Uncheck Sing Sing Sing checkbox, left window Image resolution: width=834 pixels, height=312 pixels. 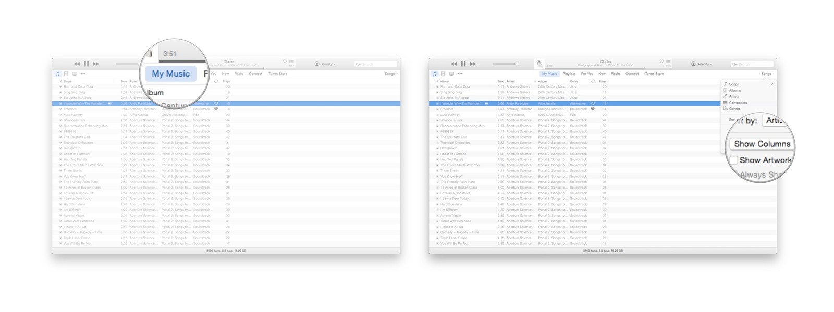coord(60,92)
